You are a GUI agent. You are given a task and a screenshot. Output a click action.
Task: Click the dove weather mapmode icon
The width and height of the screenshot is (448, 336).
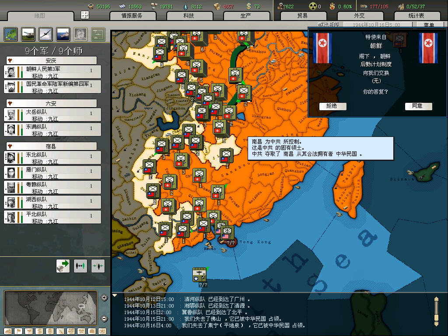29,331
